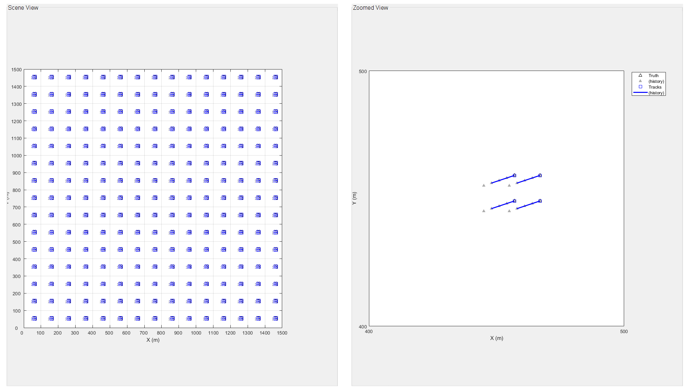Click the X-axis 700 tick in Scene View
The image size is (690, 390).
tap(144, 333)
